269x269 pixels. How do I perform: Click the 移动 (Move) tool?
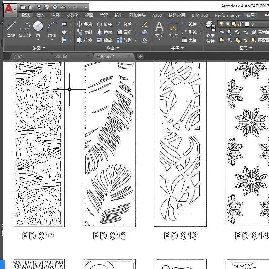point(85,24)
